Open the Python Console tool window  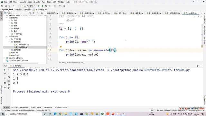pos(61,107)
